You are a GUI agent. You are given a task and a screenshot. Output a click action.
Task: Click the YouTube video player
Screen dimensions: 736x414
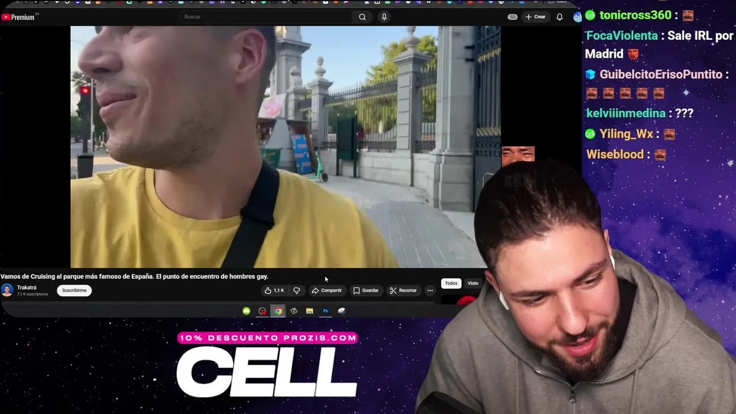point(285,147)
